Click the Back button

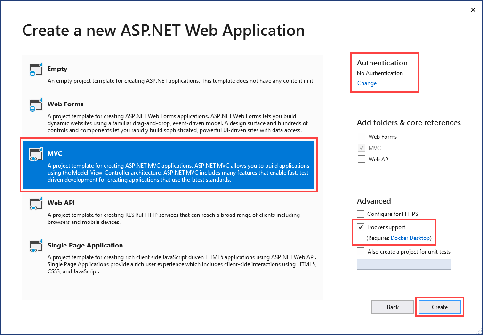[x=392, y=307]
